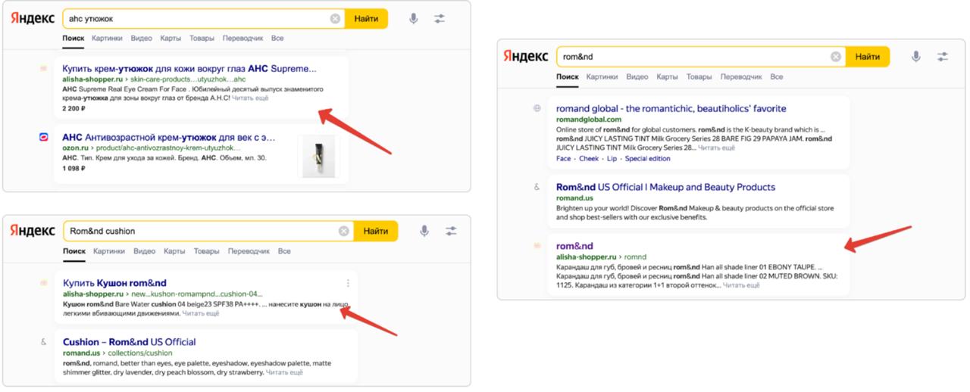970x392 pixels.
Task: Click 'Face' sitelink under romand global
Action: click(563, 159)
